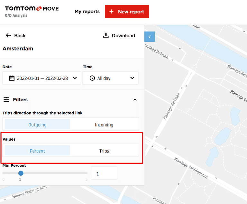The height and width of the screenshot is (204, 247).
Task: Click the Min Percent number input
Action: tap(104, 173)
